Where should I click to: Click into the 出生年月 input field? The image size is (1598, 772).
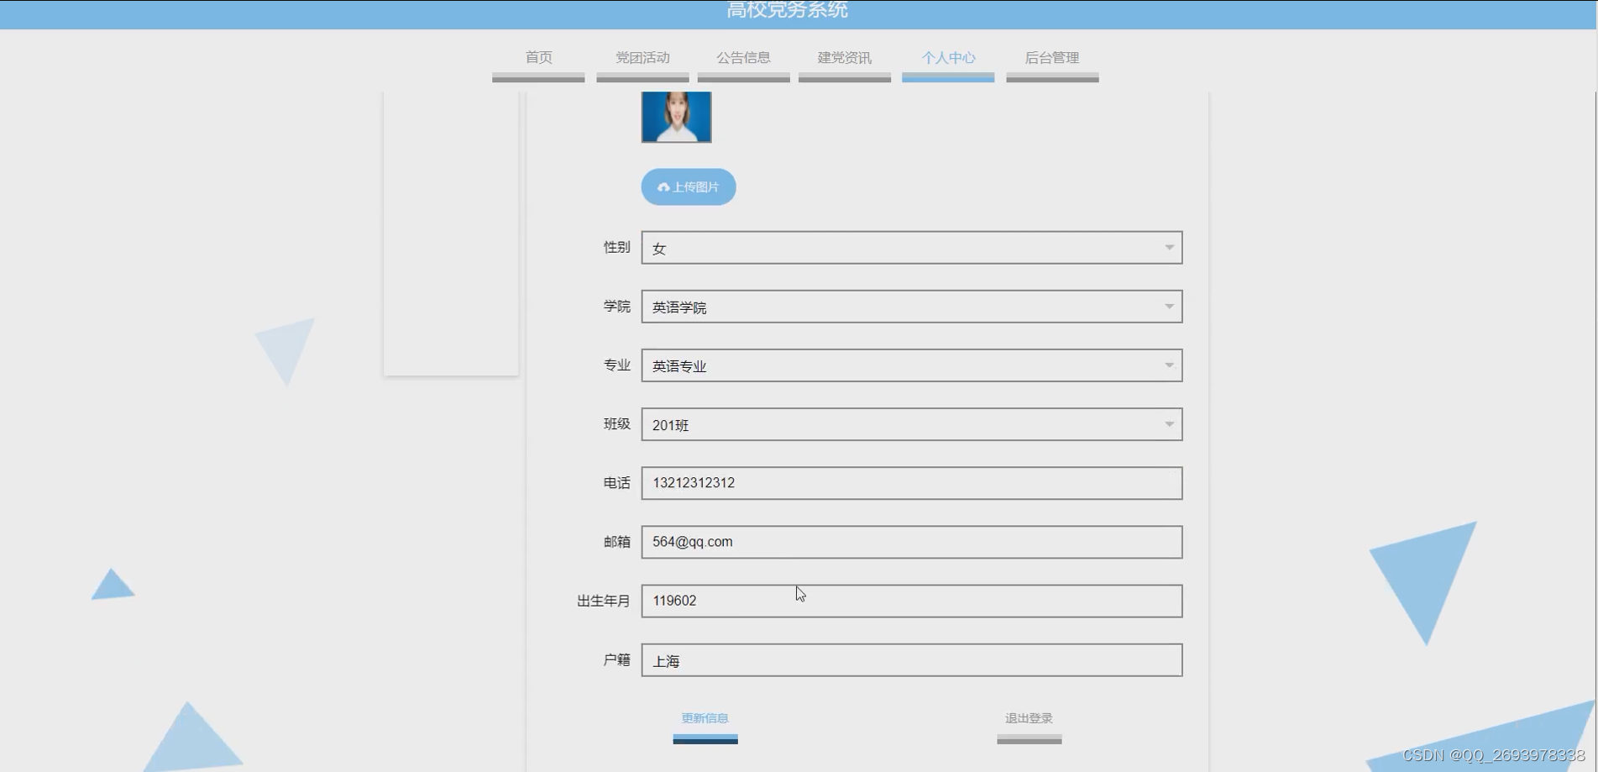912,601
